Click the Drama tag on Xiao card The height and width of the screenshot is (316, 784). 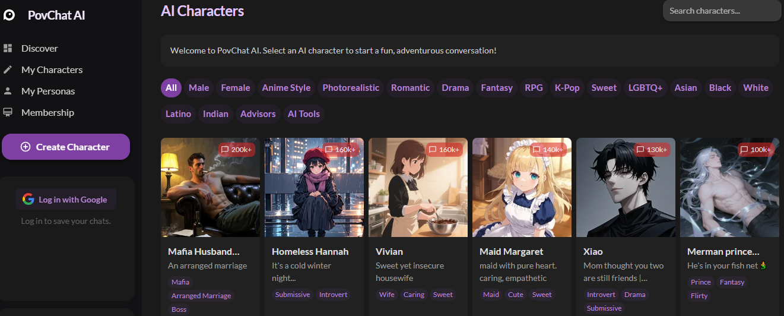coord(635,295)
